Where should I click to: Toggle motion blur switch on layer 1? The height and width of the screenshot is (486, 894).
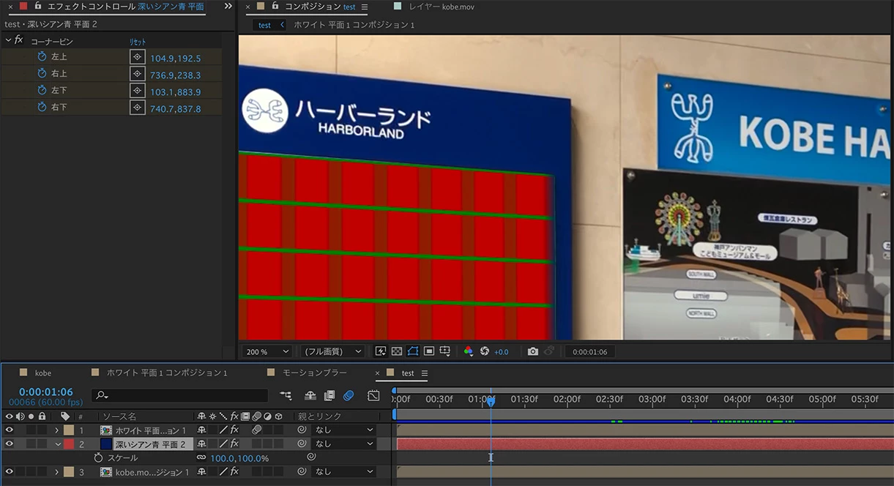pyautogui.click(x=257, y=430)
